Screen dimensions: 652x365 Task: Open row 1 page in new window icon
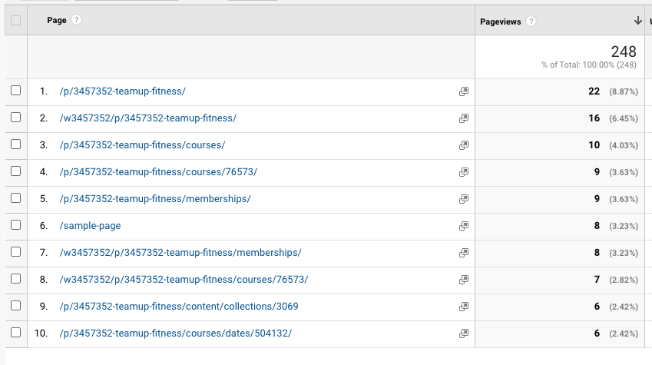pos(463,91)
